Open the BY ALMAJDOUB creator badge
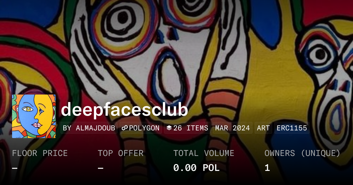 [89, 128]
